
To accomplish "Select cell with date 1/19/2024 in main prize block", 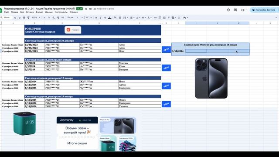I will tap(178, 51).
